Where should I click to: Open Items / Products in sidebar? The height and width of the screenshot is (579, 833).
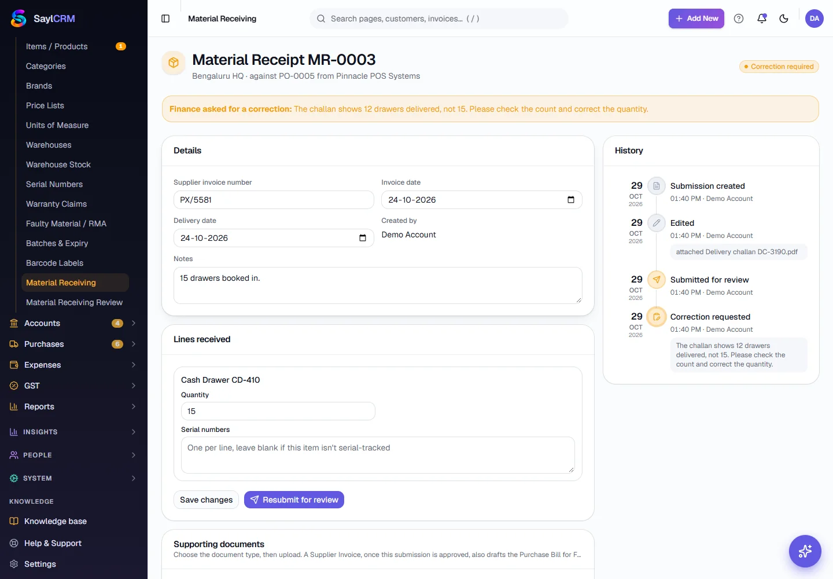75,46
